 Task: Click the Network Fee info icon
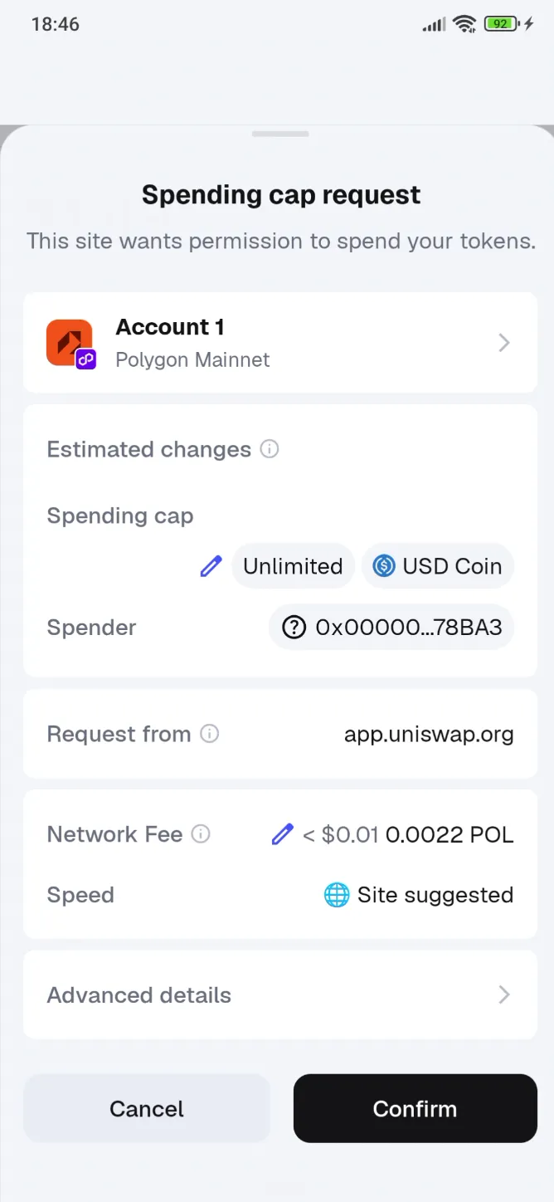[199, 833]
